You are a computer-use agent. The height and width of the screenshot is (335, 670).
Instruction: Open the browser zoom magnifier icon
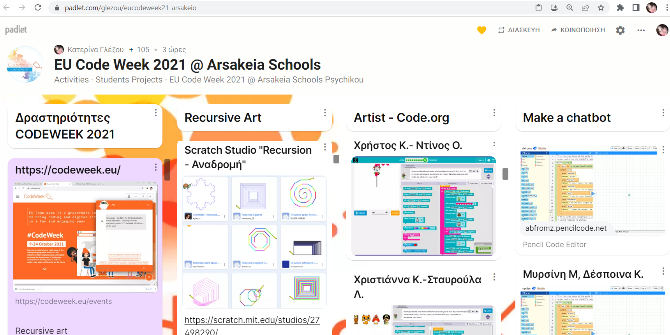pos(570,7)
